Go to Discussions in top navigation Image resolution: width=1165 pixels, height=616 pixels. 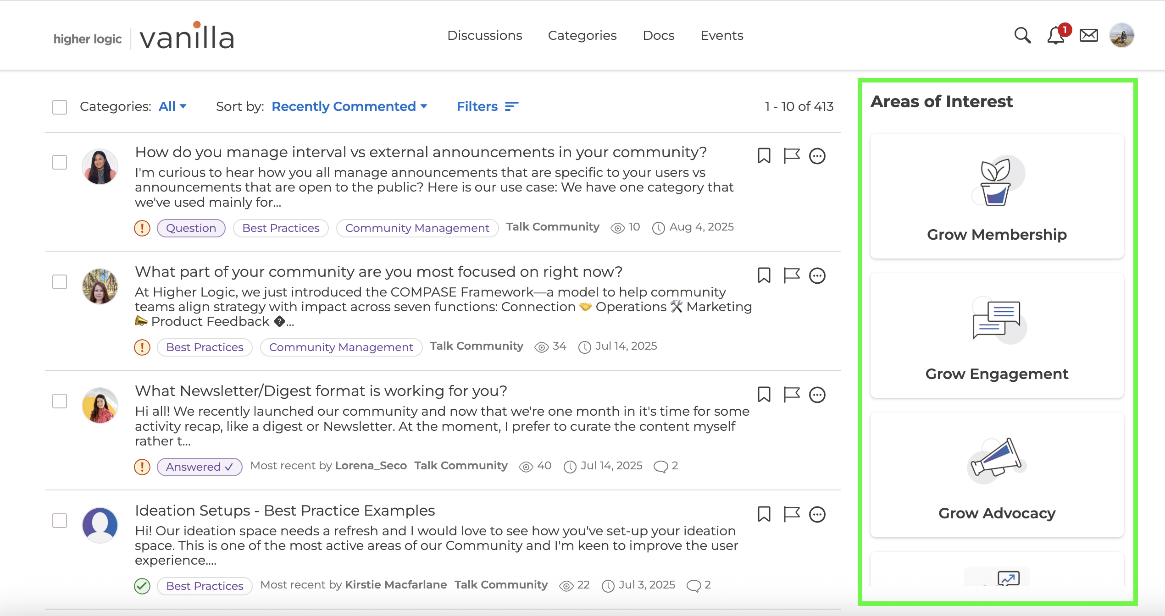[485, 35]
